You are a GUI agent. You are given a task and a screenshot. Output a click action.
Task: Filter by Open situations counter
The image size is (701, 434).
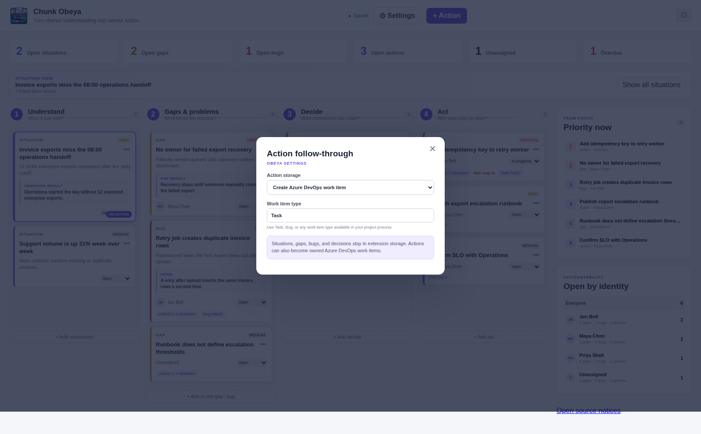click(64, 51)
